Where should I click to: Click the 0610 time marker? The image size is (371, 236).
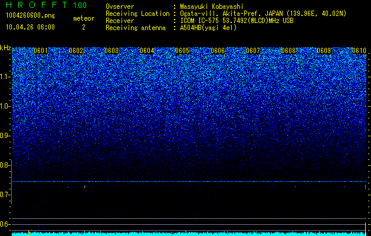click(359, 51)
